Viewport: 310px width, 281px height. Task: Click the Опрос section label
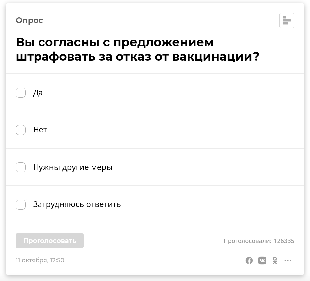[30, 20]
